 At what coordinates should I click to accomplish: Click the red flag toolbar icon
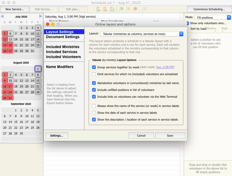point(135,9)
